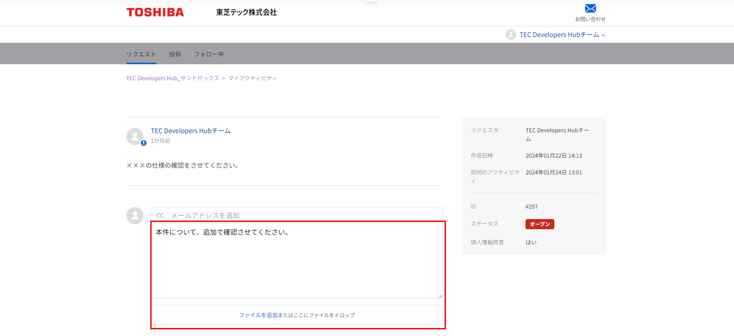Click creation date 2024年01月22日 14:13
Screen dimensions: 734x336
(x=554, y=156)
